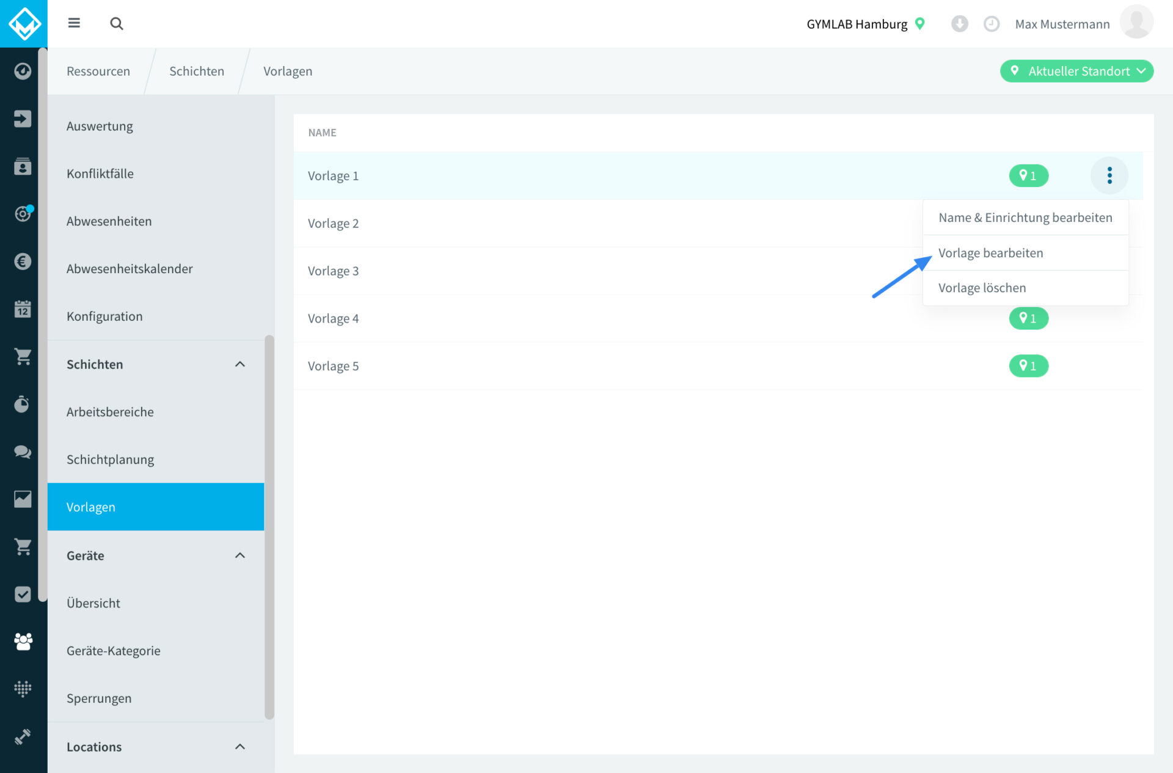Click the hamburger menu icon
The height and width of the screenshot is (773, 1173).
coord(74,23)
